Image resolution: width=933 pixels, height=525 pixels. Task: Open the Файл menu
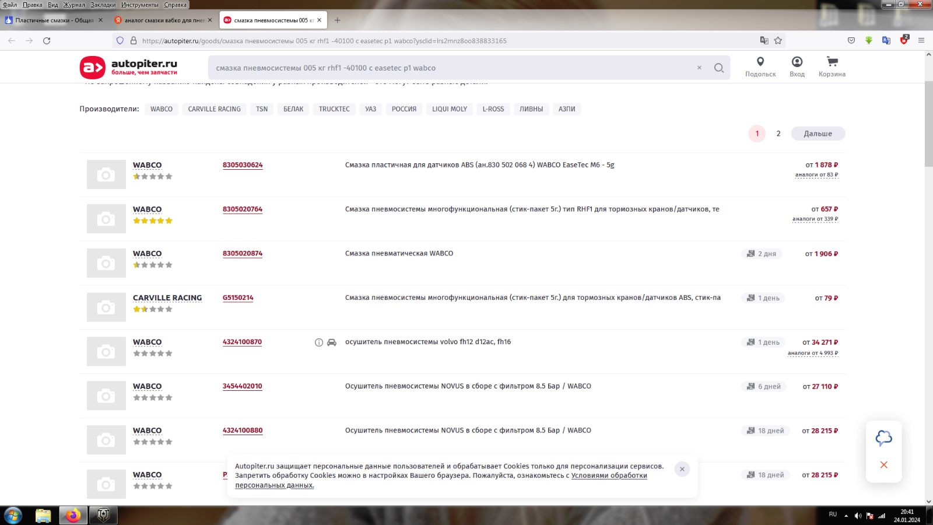tap(10, 5)
